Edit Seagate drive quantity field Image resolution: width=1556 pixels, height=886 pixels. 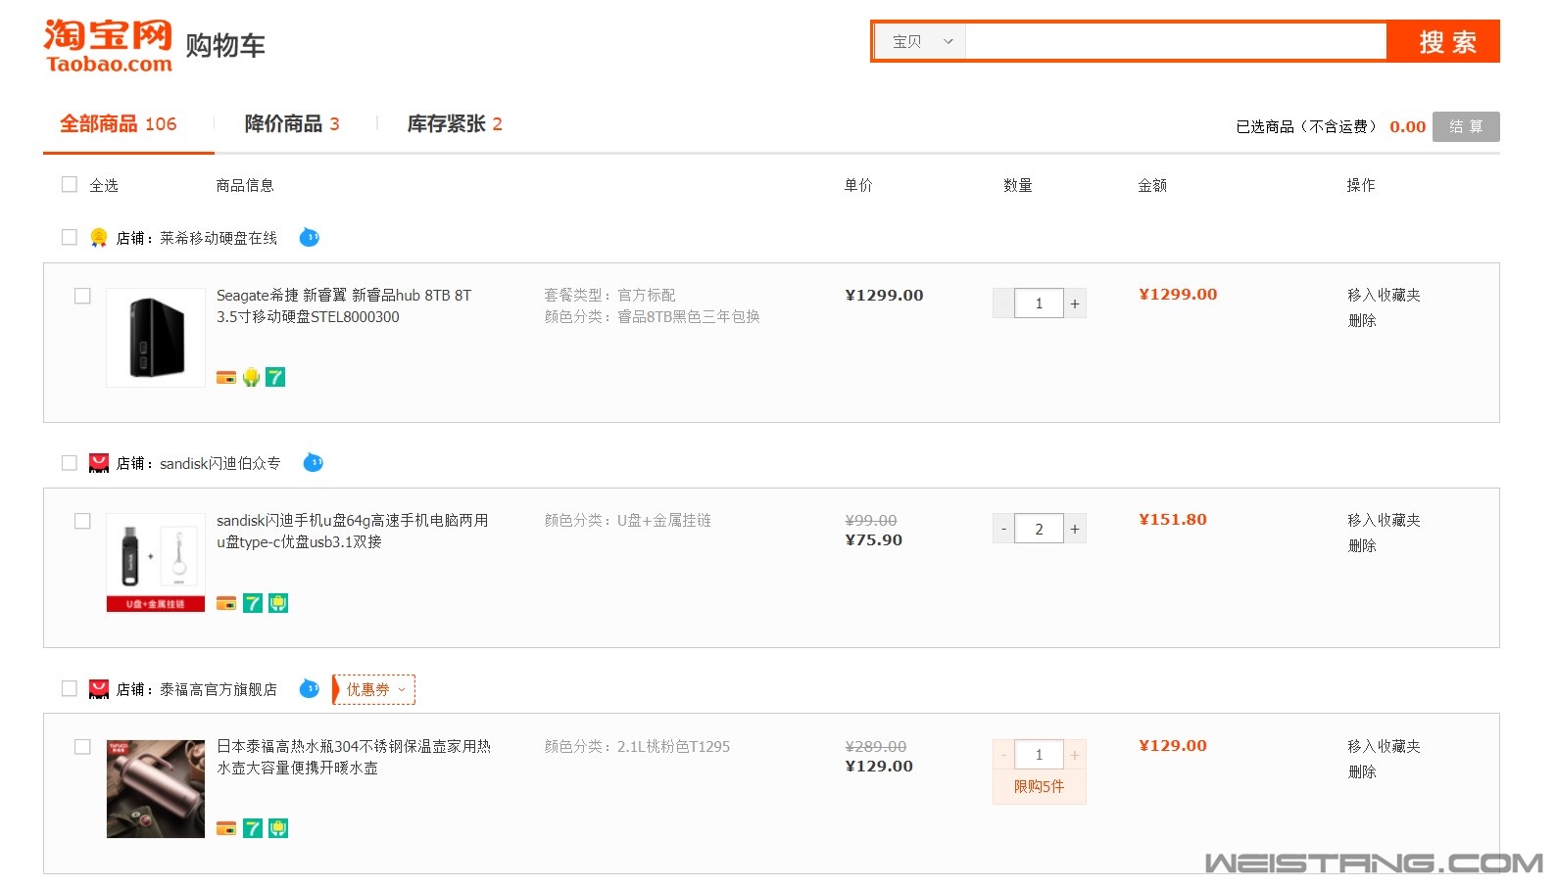click(1039, 303)
